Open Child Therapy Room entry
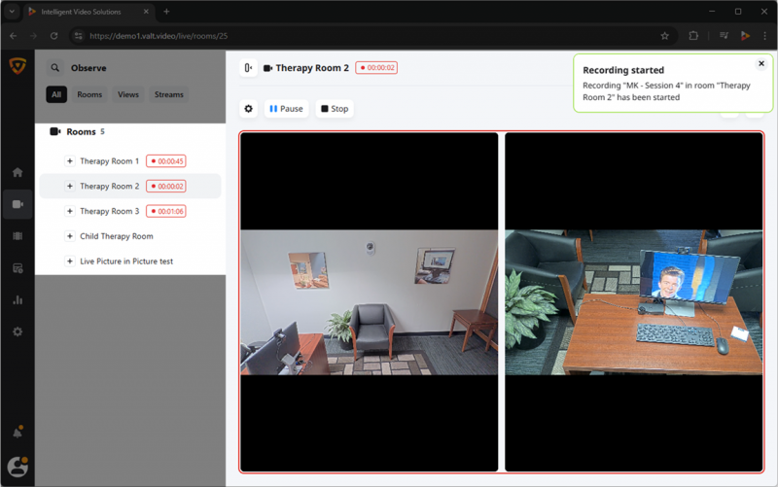Screen dimensions: 778x487 [117, 236]
